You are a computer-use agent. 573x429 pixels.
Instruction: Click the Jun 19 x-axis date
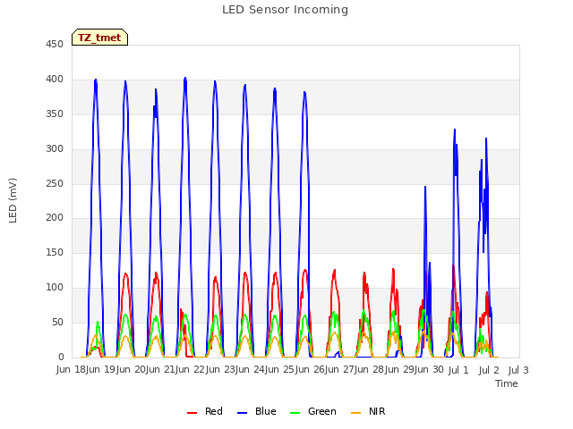pyautogui.click(x=101, y=370)
